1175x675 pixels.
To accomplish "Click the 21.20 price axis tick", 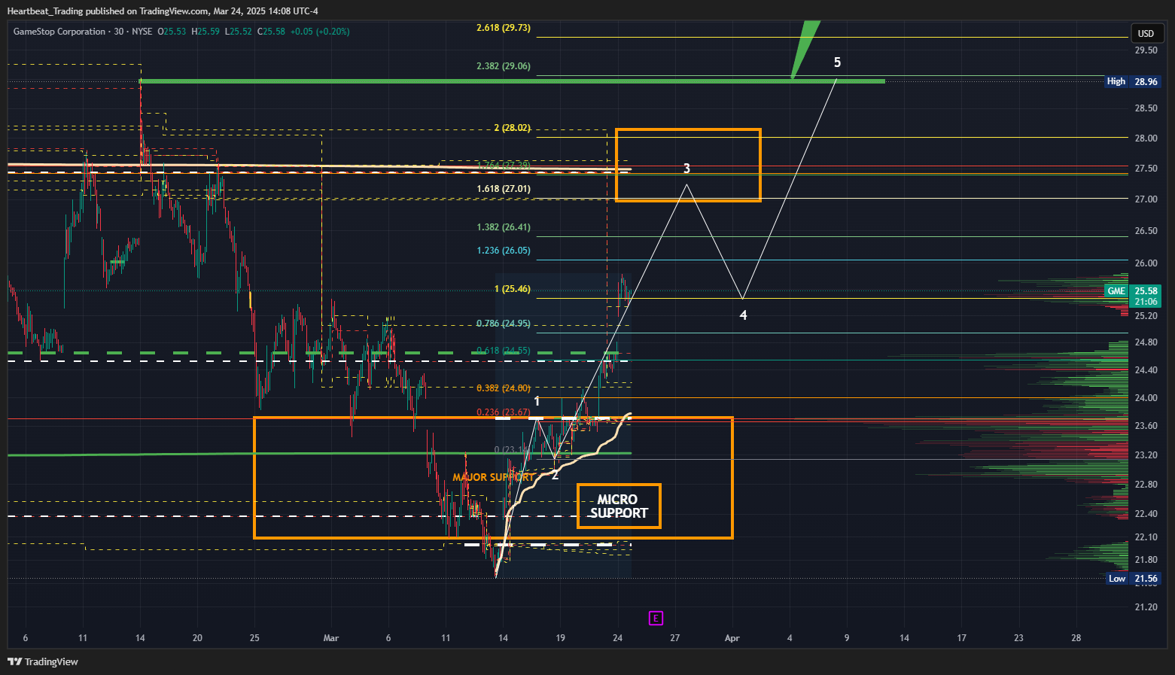I will click(1146, 607).
